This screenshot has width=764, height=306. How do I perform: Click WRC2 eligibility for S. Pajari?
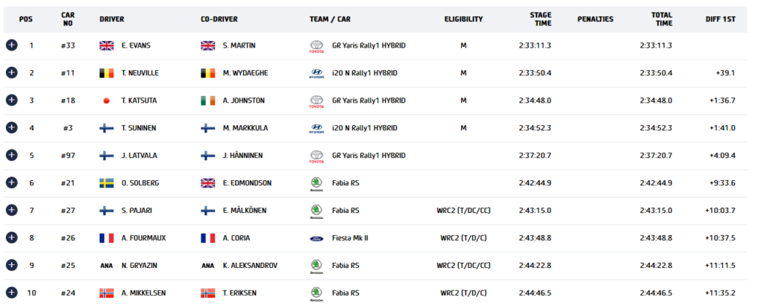click(x=463, y=211)
